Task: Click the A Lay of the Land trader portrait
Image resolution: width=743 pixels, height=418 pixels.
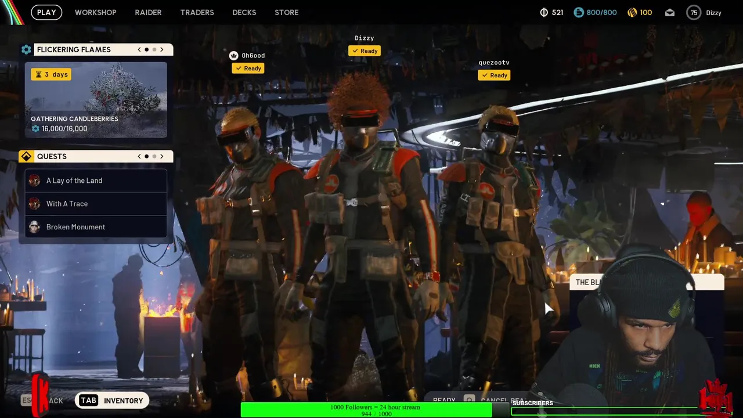Action: (x=34, y=181)
